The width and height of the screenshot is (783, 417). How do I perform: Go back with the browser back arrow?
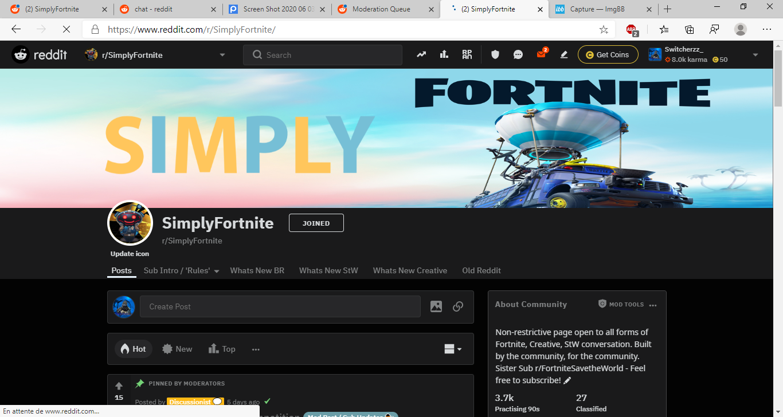coord(16,30)
